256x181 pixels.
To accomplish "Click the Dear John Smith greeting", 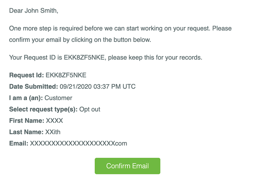I will pos(33,11).
